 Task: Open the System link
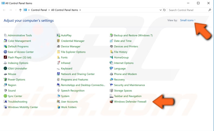tap(65, 96)
